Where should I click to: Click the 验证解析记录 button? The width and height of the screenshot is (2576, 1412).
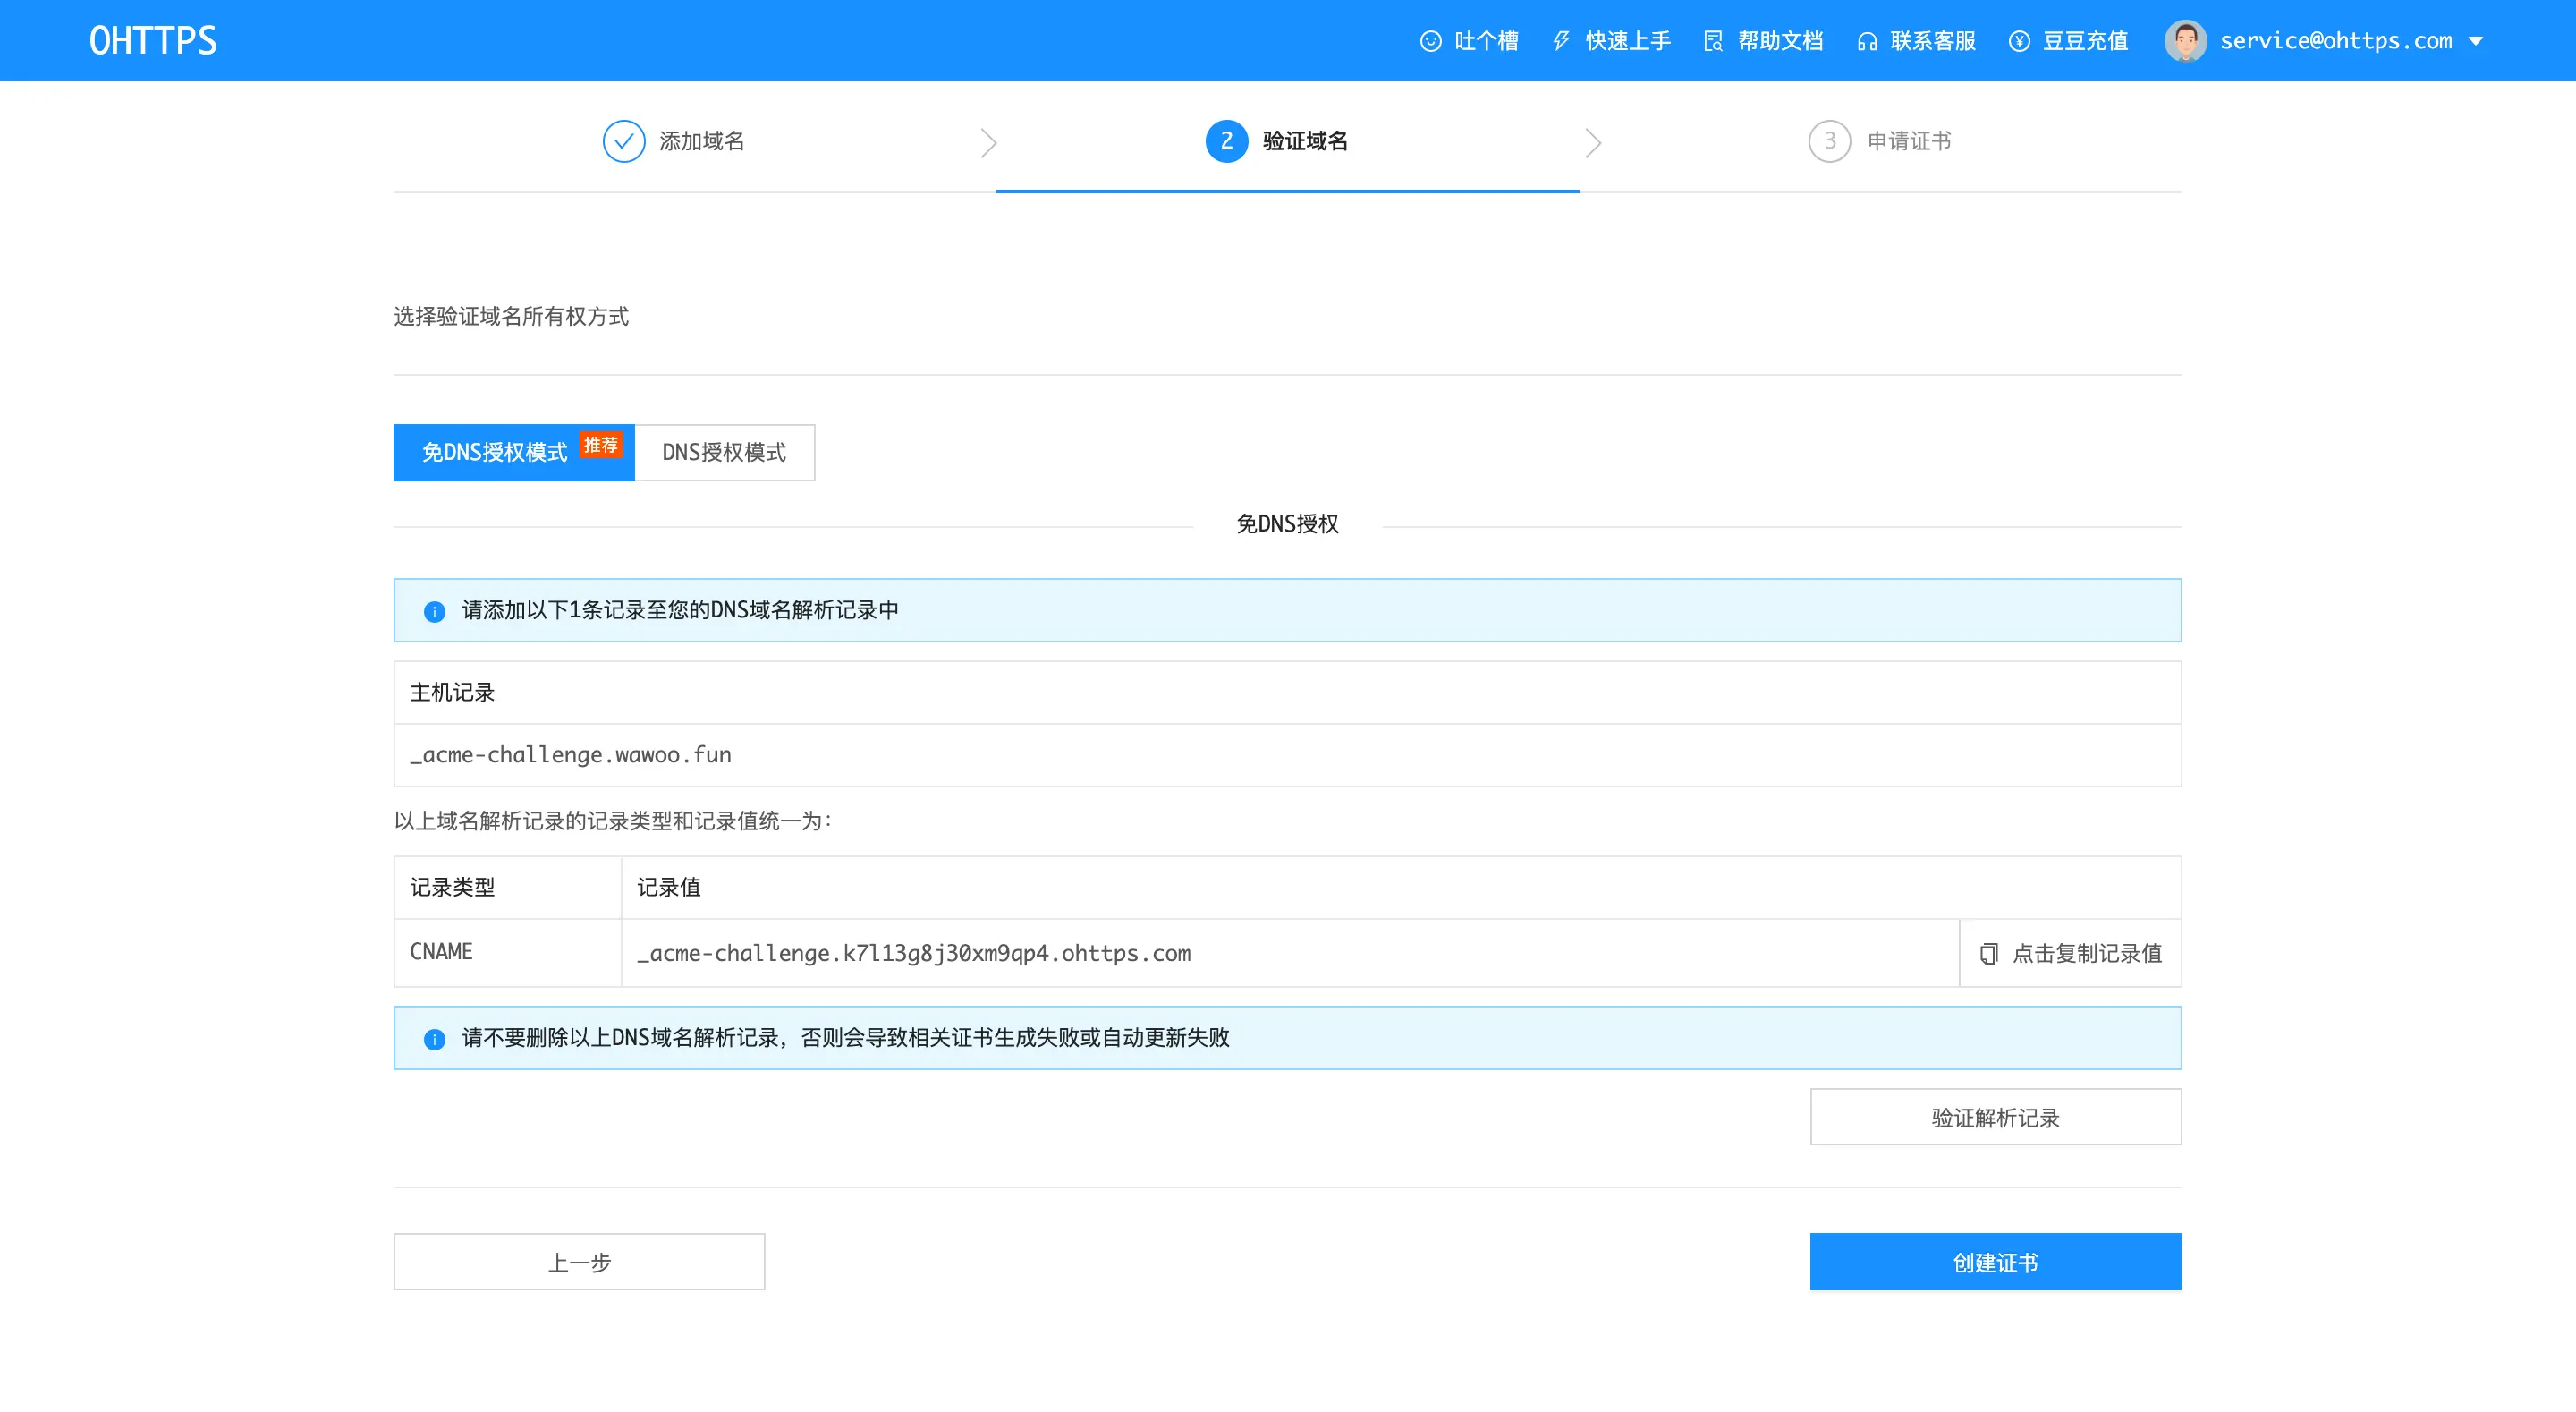point(1995,1117)
